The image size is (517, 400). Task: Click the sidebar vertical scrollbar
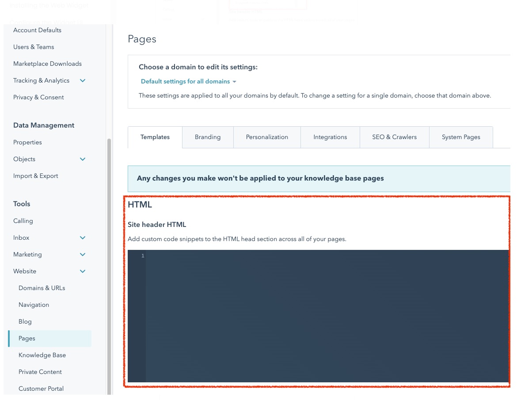pos(109,265)
